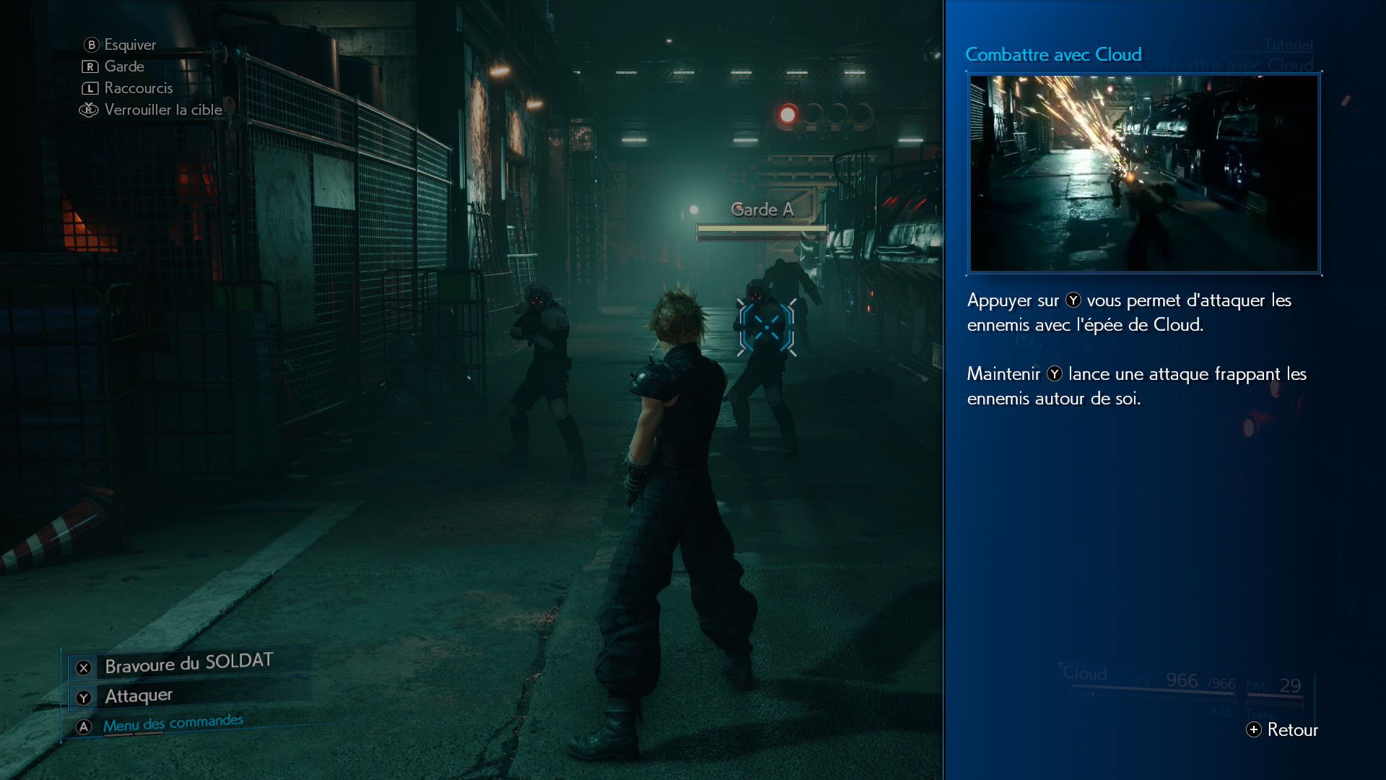Select the Bravoure du SOLDAT command
Image resolution: width=1386 pixels, height=780 pixels.
click(x=188, y=663)
